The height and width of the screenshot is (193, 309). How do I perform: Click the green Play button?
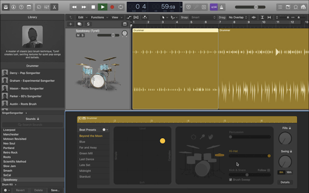[x=102, y=7]
